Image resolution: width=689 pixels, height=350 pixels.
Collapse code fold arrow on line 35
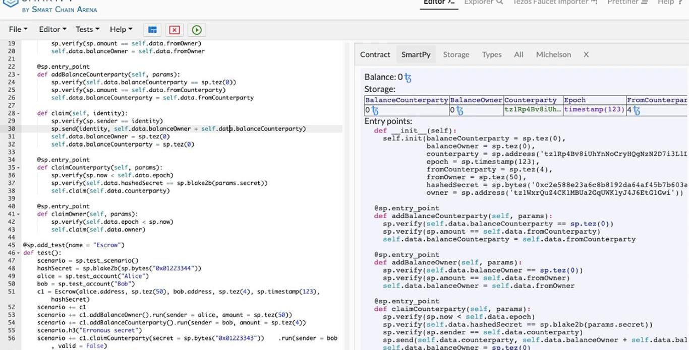tap(19, 168)
